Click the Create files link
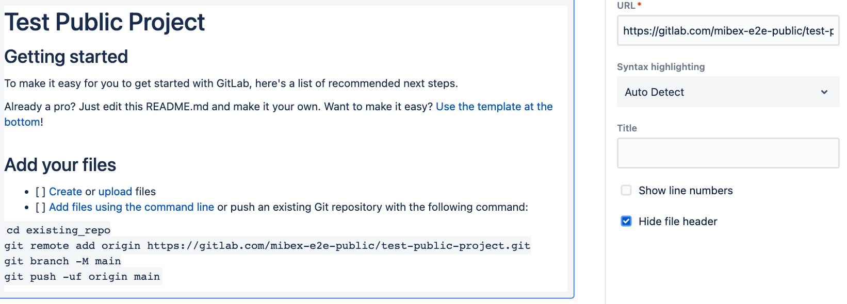The height and width of the screenshot is (304, 847). click(x=66, y=191)
